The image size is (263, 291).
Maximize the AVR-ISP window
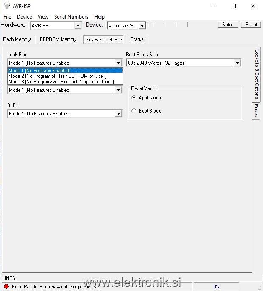click(x=234, y=6)
